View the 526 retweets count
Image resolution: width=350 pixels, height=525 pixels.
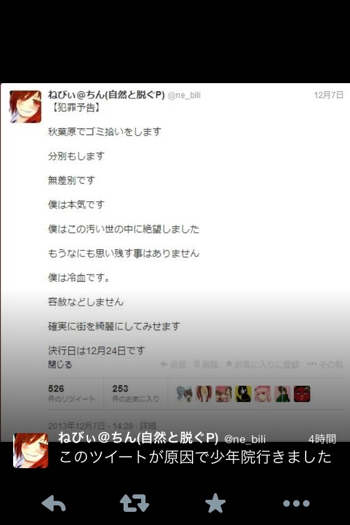[71, 393]
